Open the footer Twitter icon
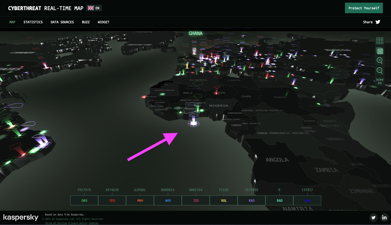 coord(374,218)
